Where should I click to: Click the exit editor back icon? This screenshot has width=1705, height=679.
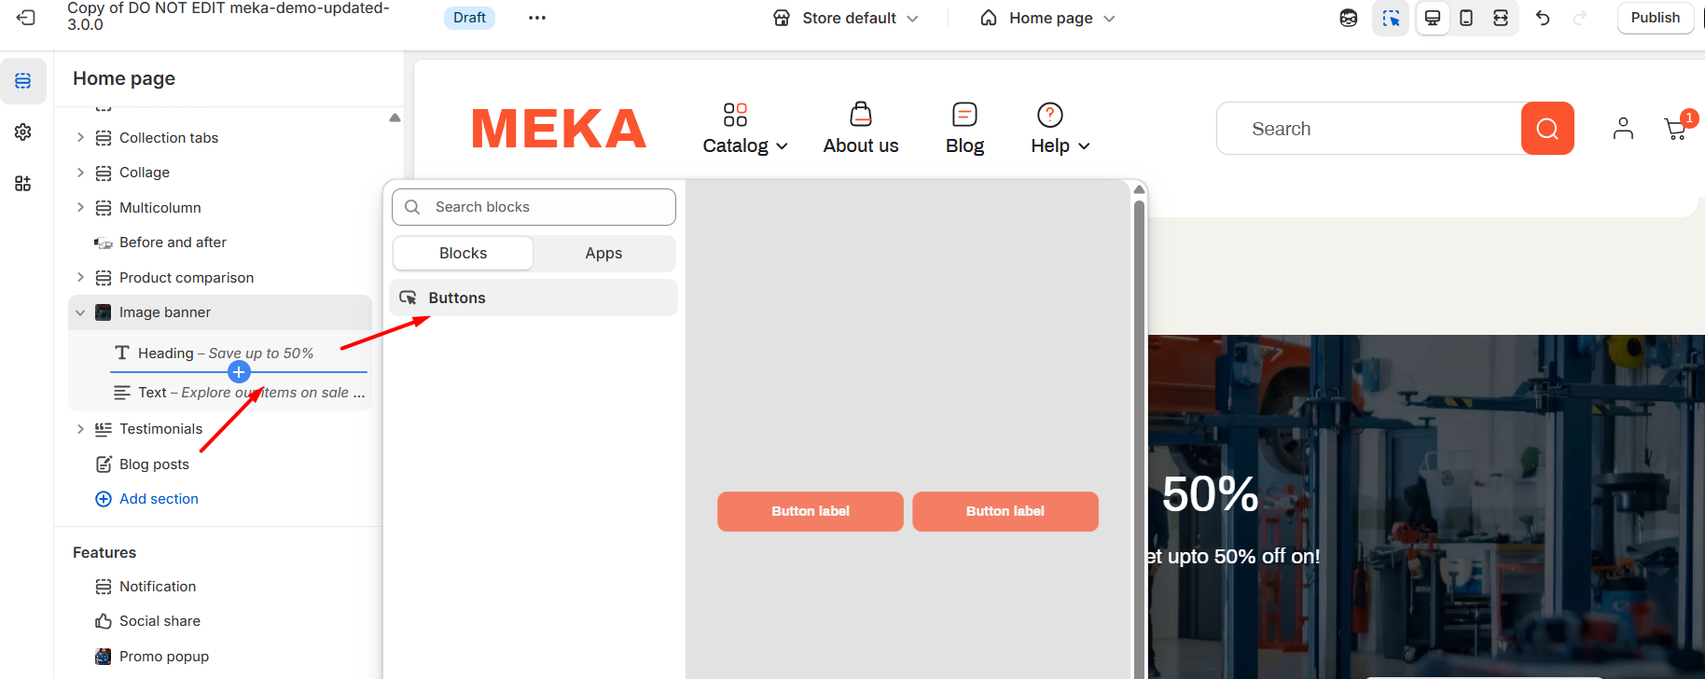(26, 18)
